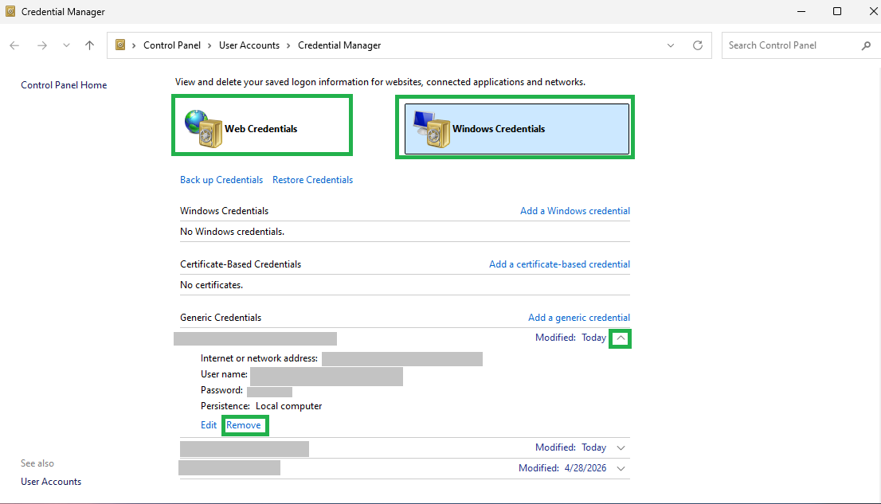Minimize the Credential Manager window
Screen dimensions: 881x504
(x=801, y=11)
